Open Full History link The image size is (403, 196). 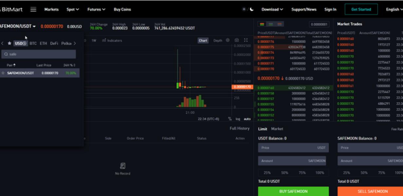240,128
